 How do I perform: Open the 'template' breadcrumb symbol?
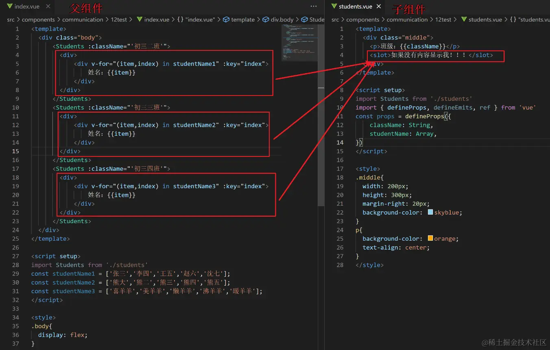pyautogui.click(x=239, y=20)
